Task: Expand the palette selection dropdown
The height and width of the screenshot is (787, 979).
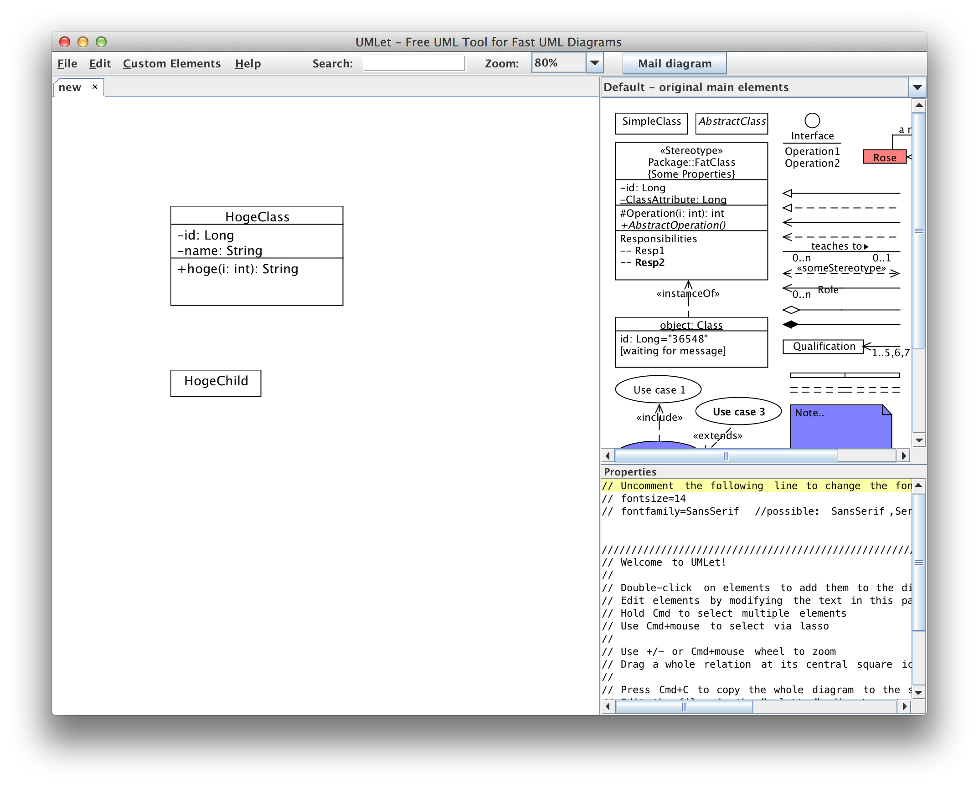Action: (x=917, y=87)
